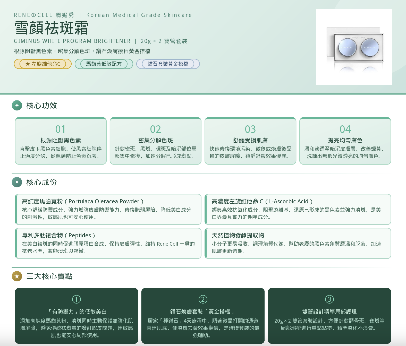This screenshot has height=346, width=406.
Task: Click the 天然植物發酵提取物 ingredient box
Action: point(298,243)
